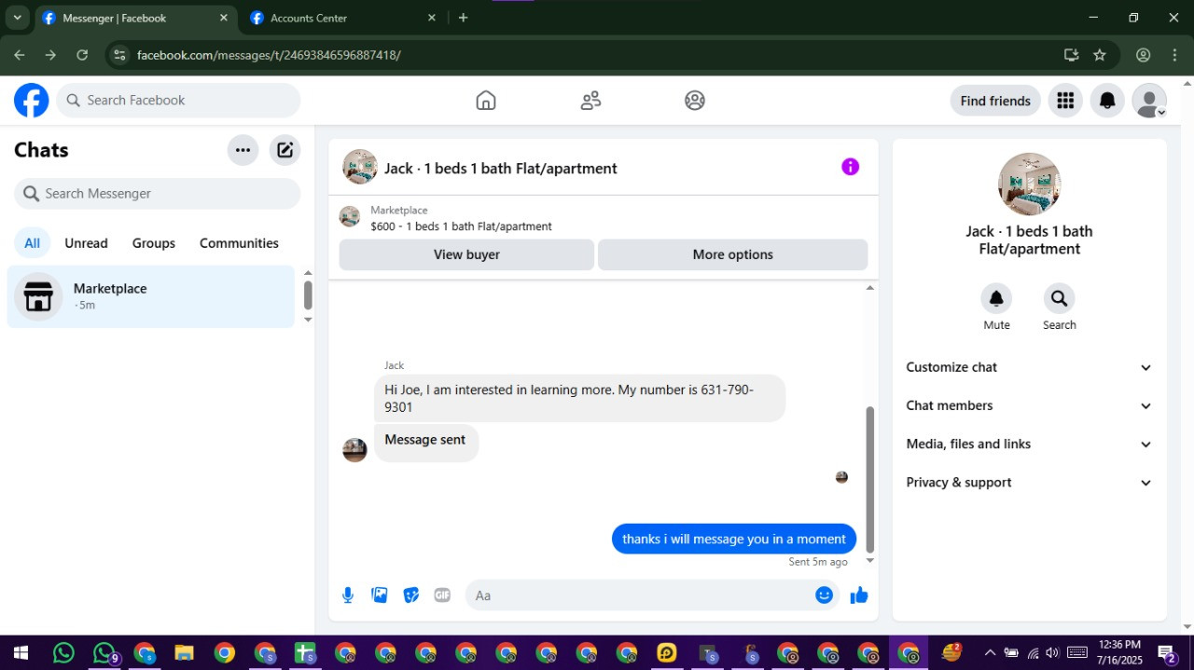
Task: Click large apartment photo in right panel
Action: point(1029,185)
